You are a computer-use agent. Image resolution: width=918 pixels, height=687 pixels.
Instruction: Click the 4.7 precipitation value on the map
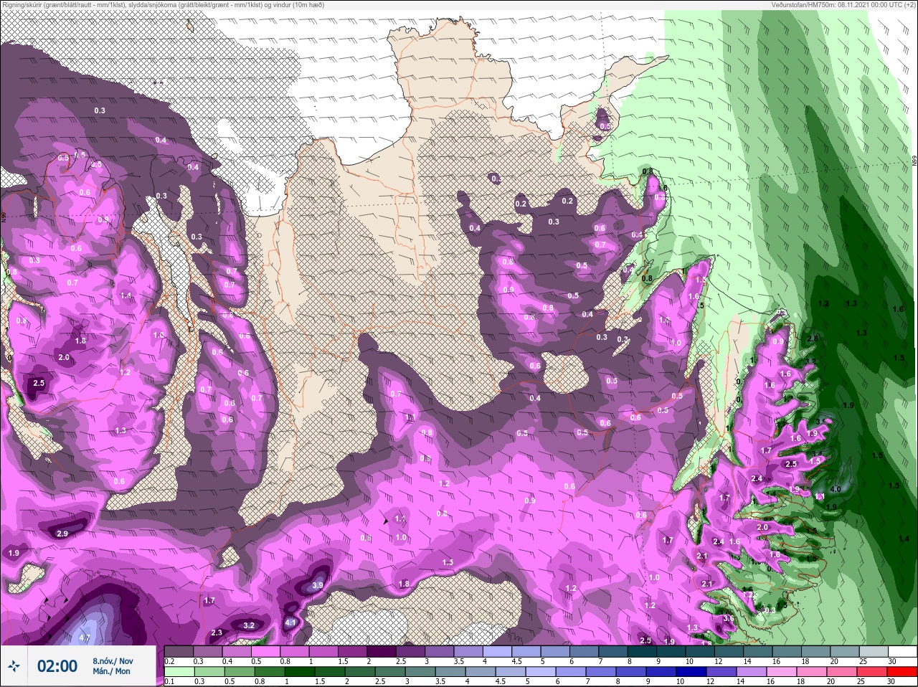[85, 638]
